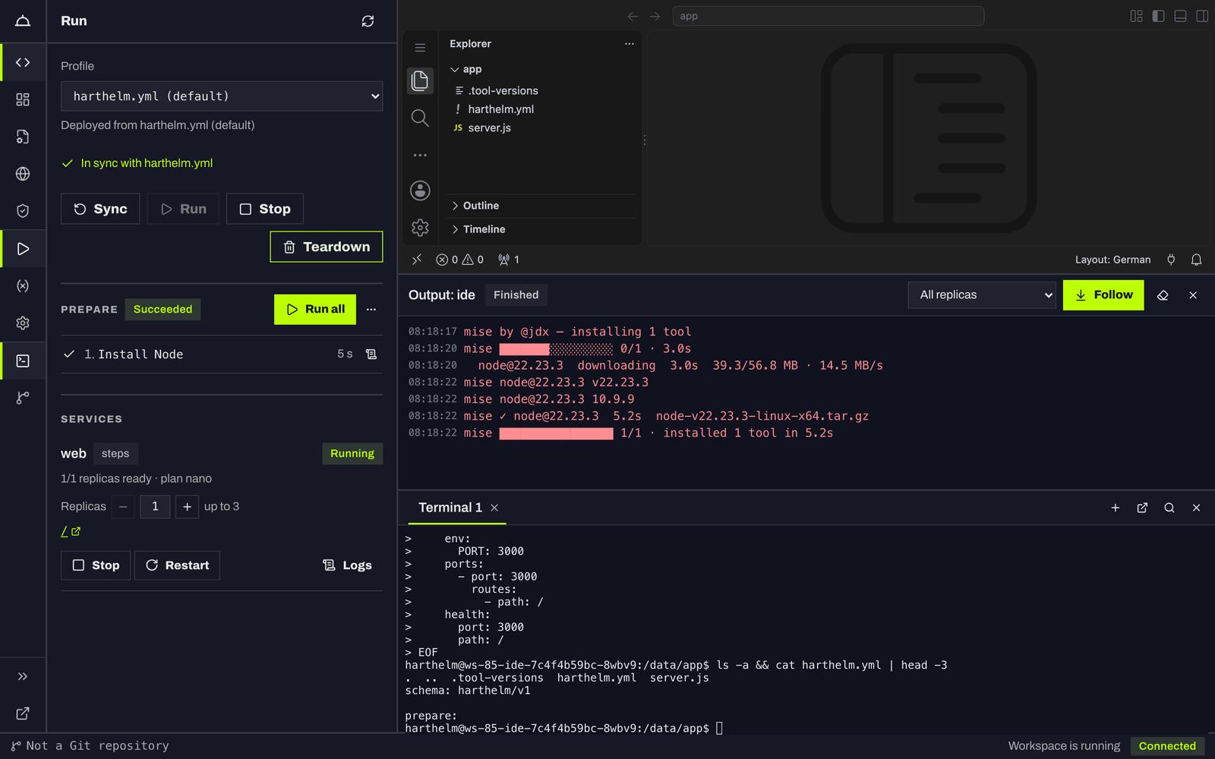Toggle the IDE primary side bar
Image resolution: width=1215 pixels, height=759 pixels.
pos(1158,16)
